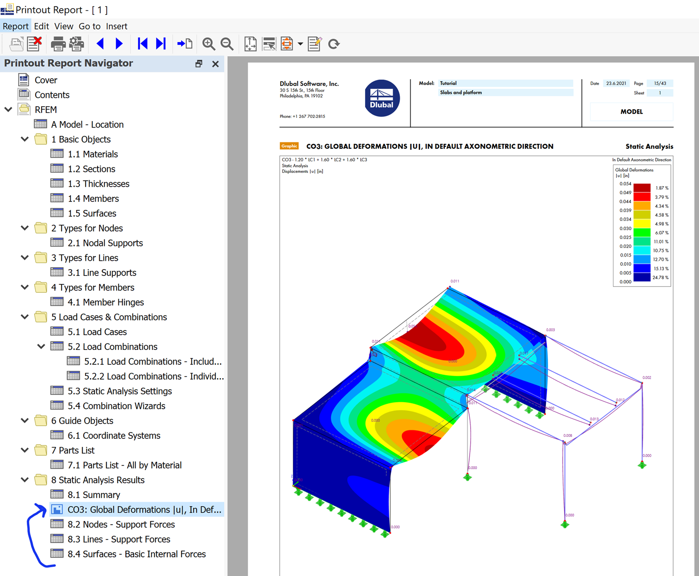Screen dimensions: 699x576
Task: Select 6.1 Coordinate Systems entry
Action: point(114,435)
